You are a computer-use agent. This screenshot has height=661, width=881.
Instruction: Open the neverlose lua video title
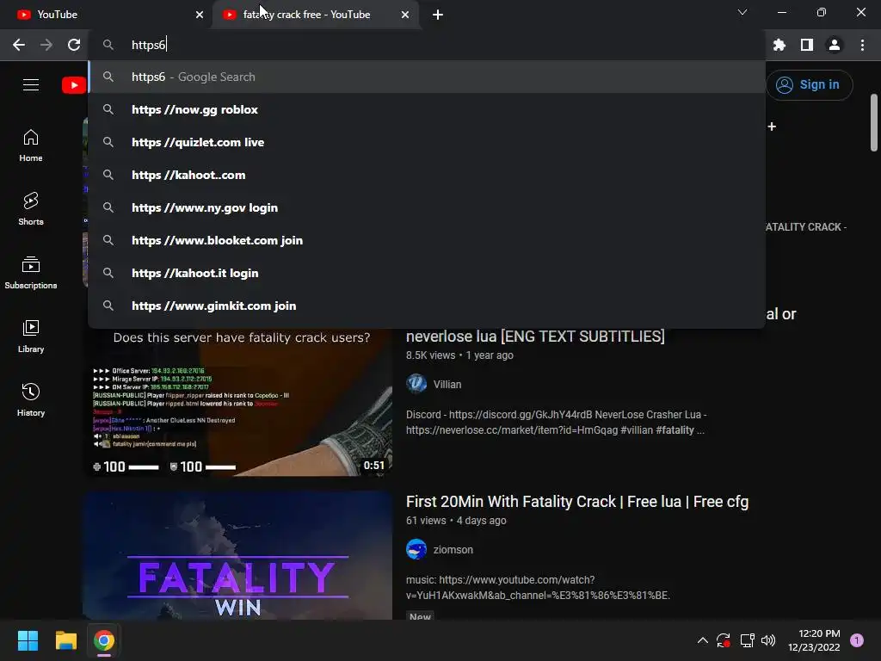coord(535,337)
